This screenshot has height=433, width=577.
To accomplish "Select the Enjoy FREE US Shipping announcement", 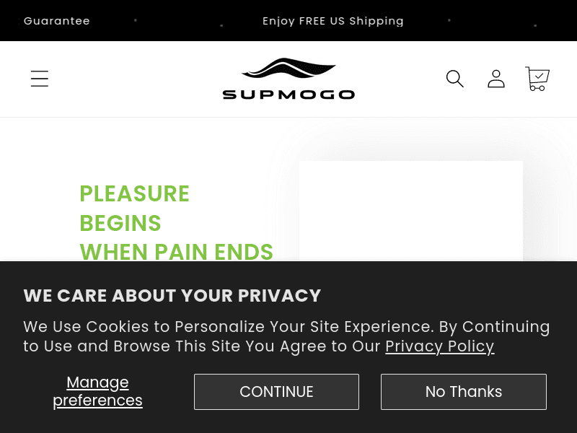I will tap(333, 21).
